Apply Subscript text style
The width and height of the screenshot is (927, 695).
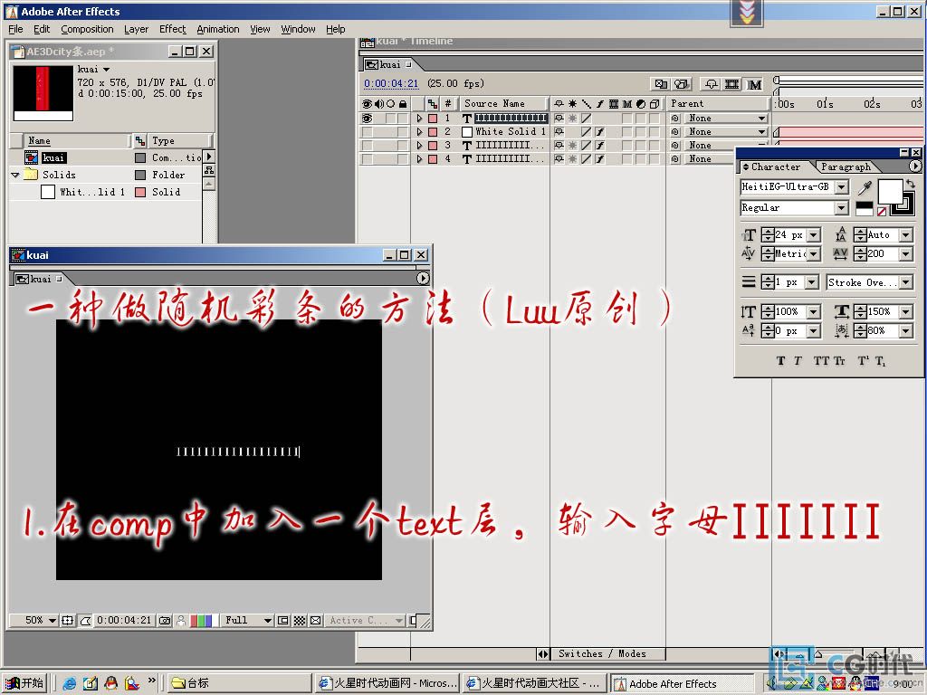[x=880, y=360]
